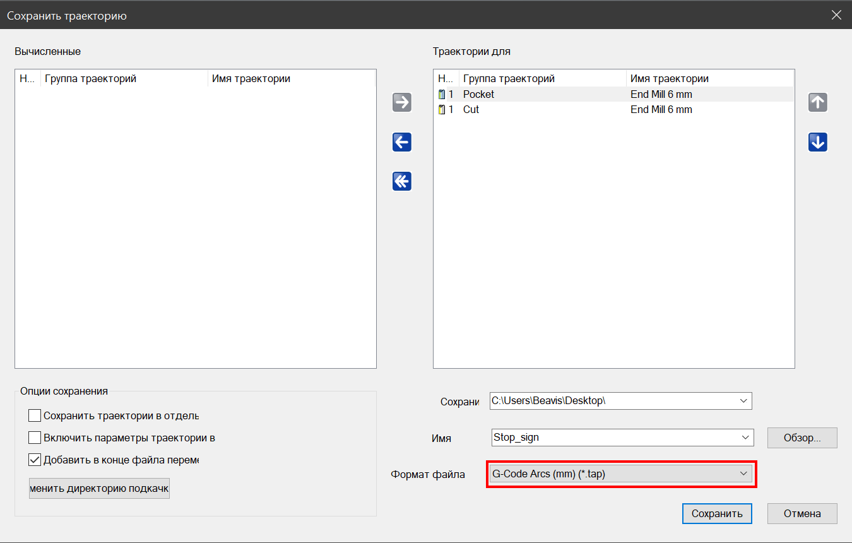Enable Сохранить траектории в отдельные checkbox
852x543 pixels.
click(35, 415)
